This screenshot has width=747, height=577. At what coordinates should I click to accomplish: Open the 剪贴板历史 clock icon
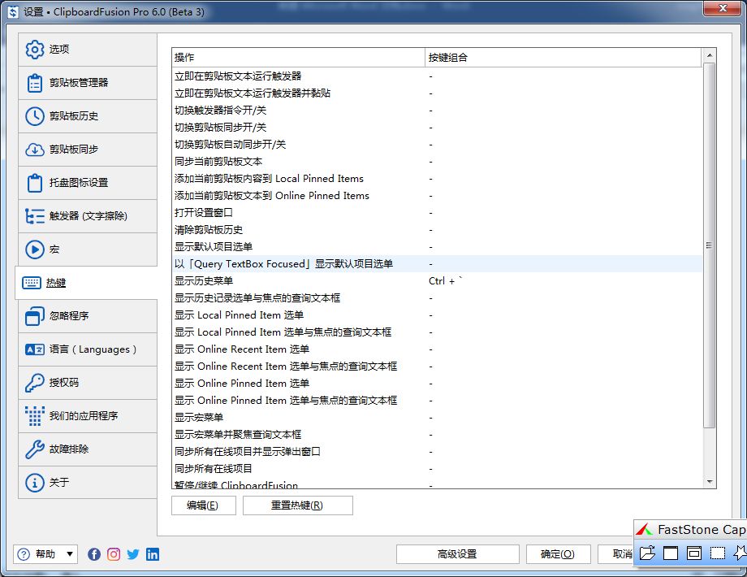pos(35,116)
